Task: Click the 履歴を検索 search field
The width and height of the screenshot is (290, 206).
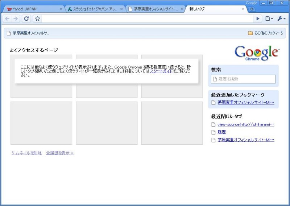Action: pyautogui.click(x=243, y=79)
